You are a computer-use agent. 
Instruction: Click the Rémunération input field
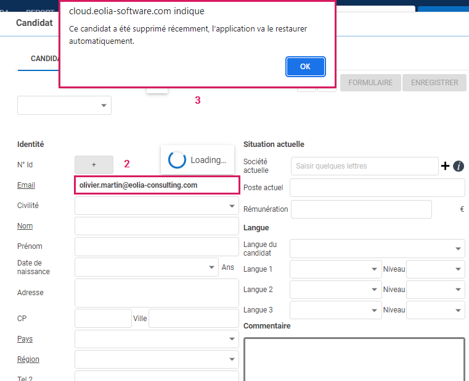click(361, 209)
